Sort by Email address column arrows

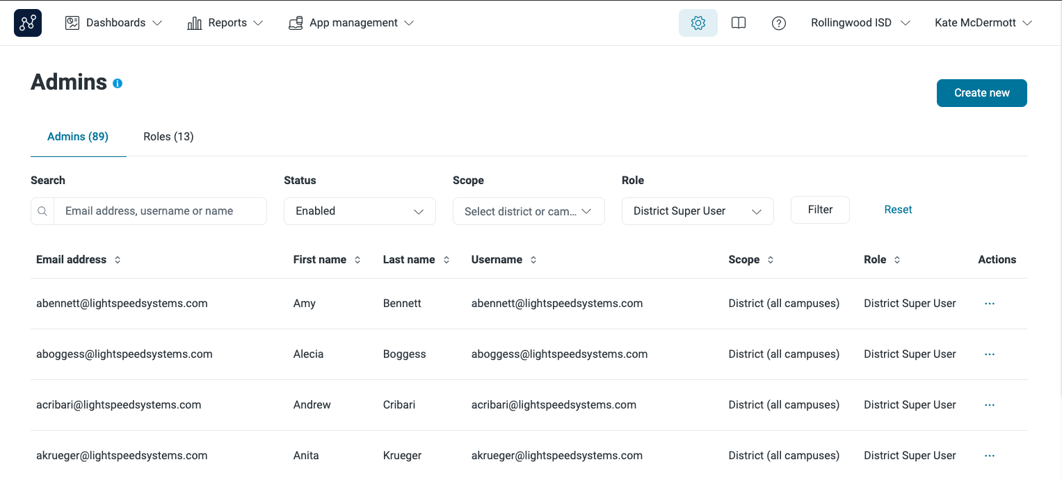click(x=118, y=260)
